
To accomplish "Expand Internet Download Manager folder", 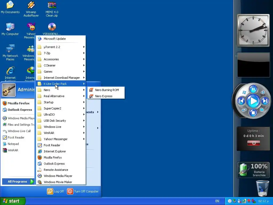I will [61, 78].
